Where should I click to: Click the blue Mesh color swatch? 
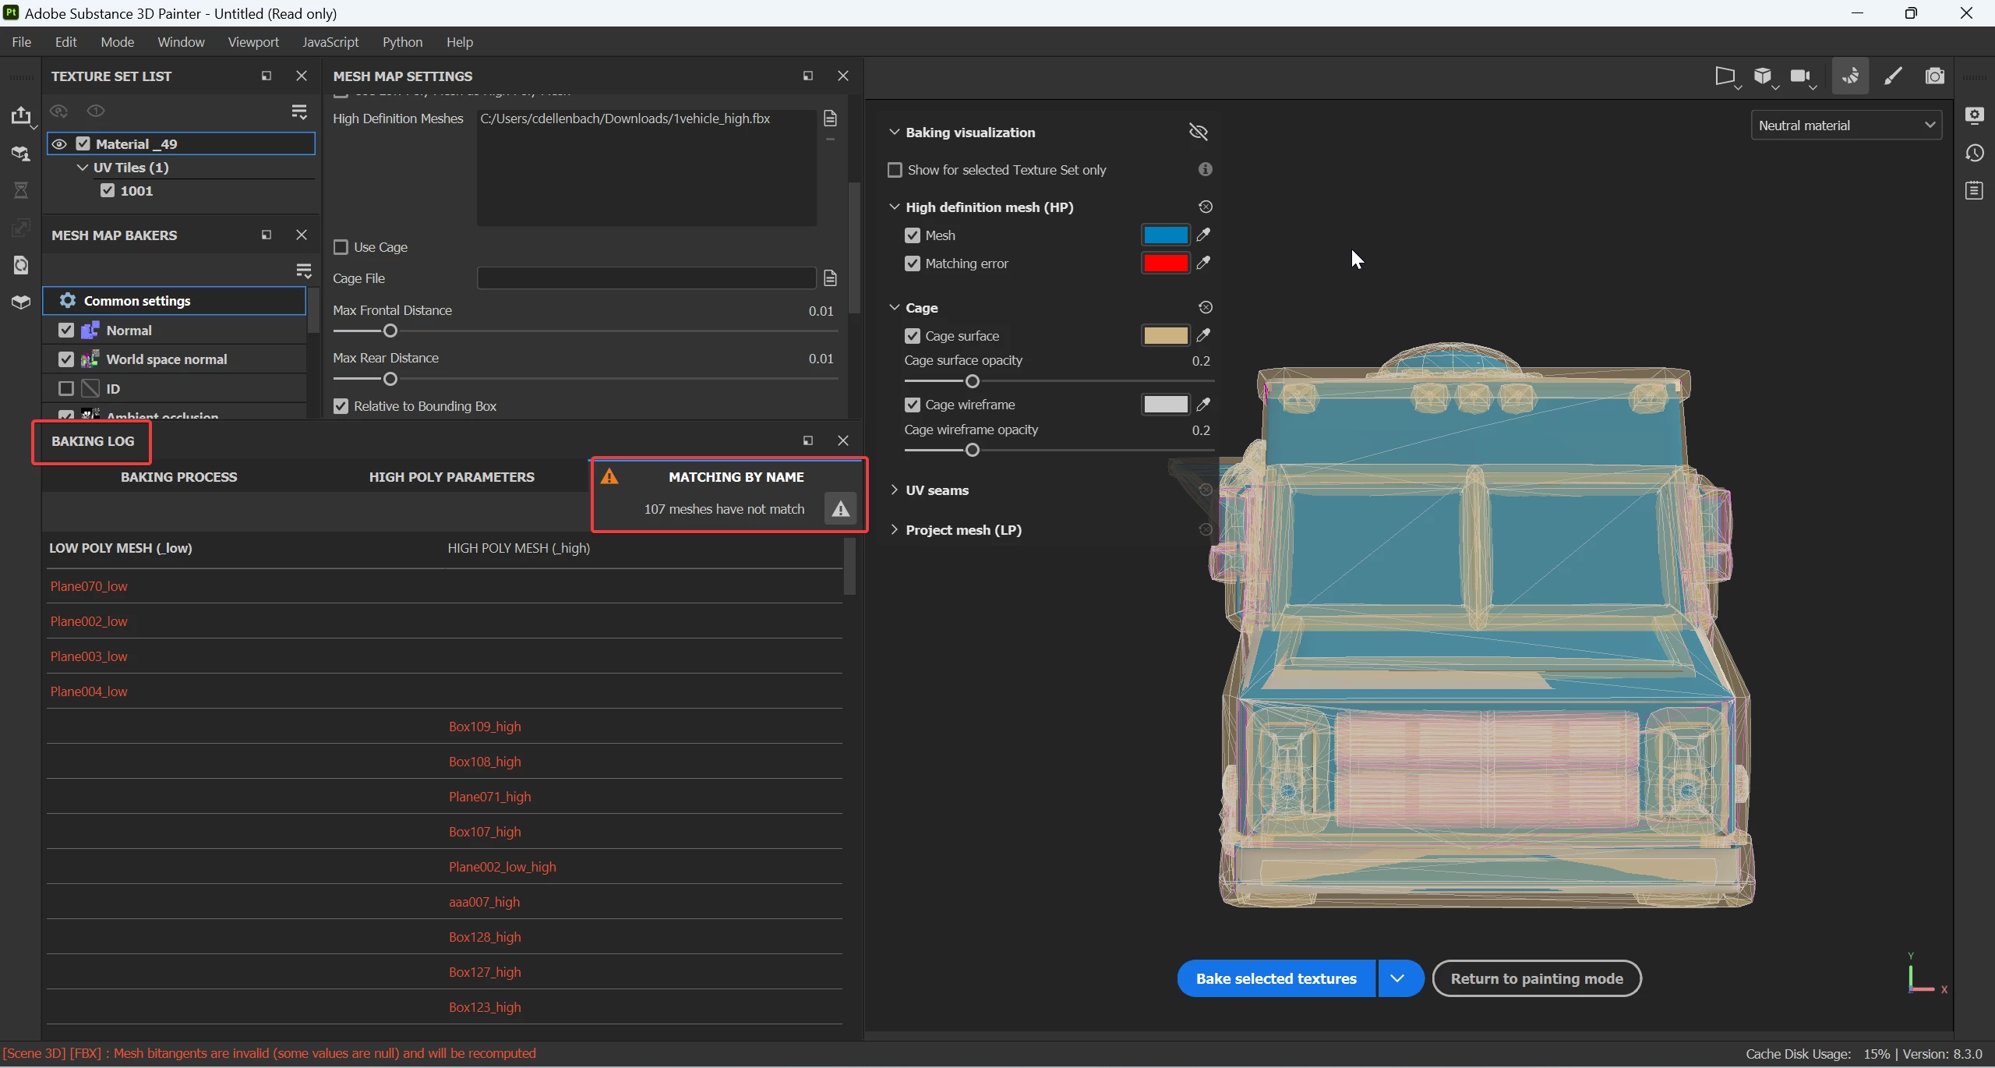coord(1164,235)
